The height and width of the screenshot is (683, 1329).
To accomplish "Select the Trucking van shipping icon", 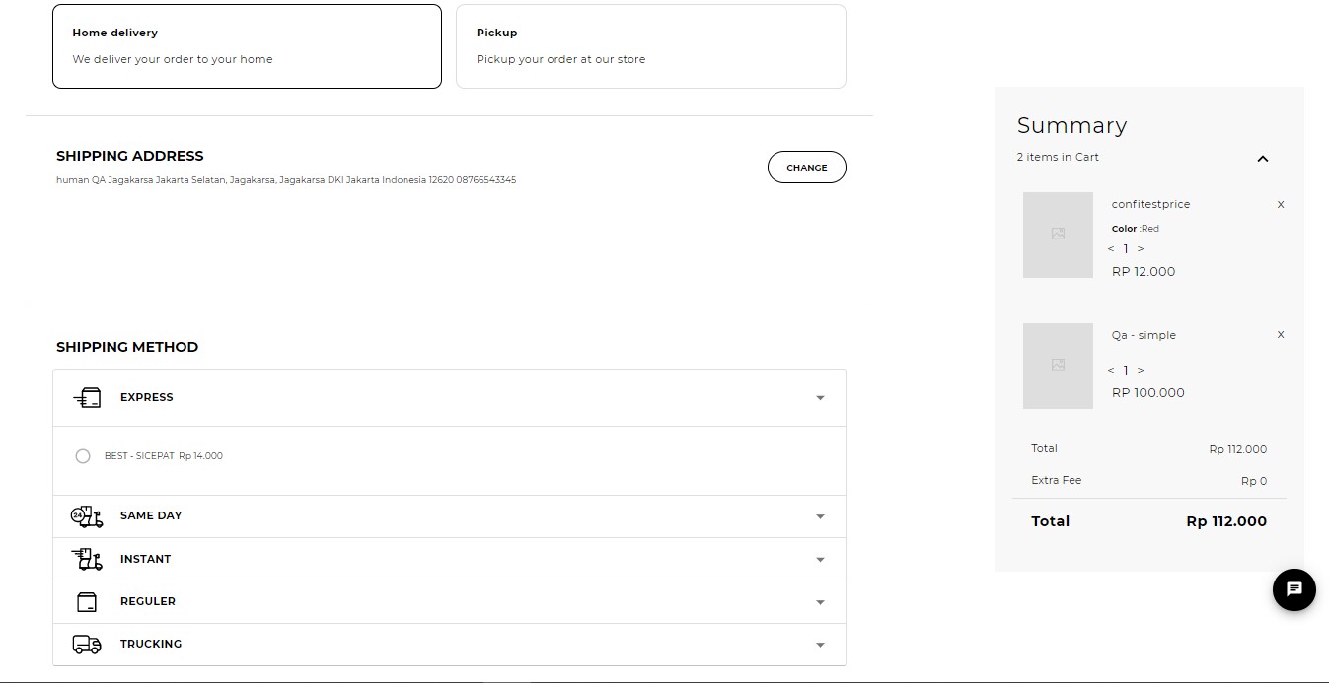I will pyautogui.click(x=86, y=644).
